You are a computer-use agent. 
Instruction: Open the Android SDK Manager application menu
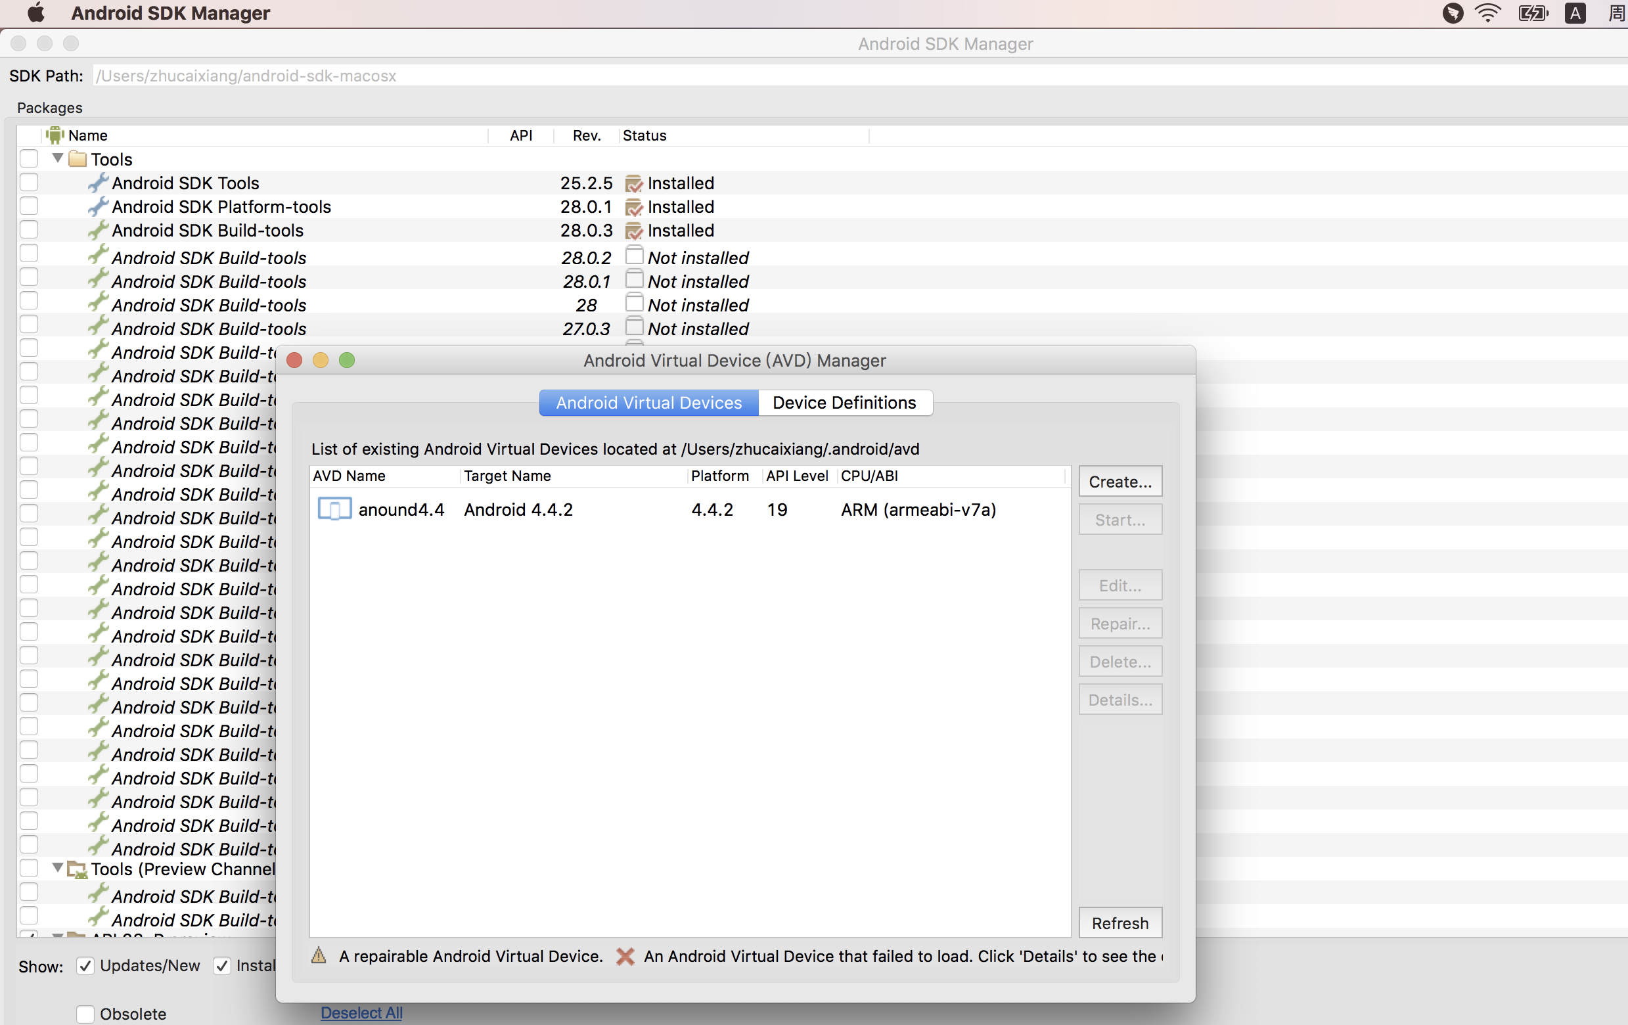170,13
